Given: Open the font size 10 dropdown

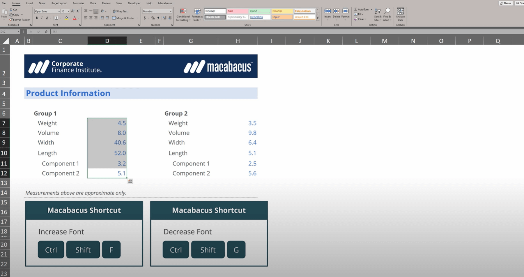Looking at the screenshot, I should (68, 11).
